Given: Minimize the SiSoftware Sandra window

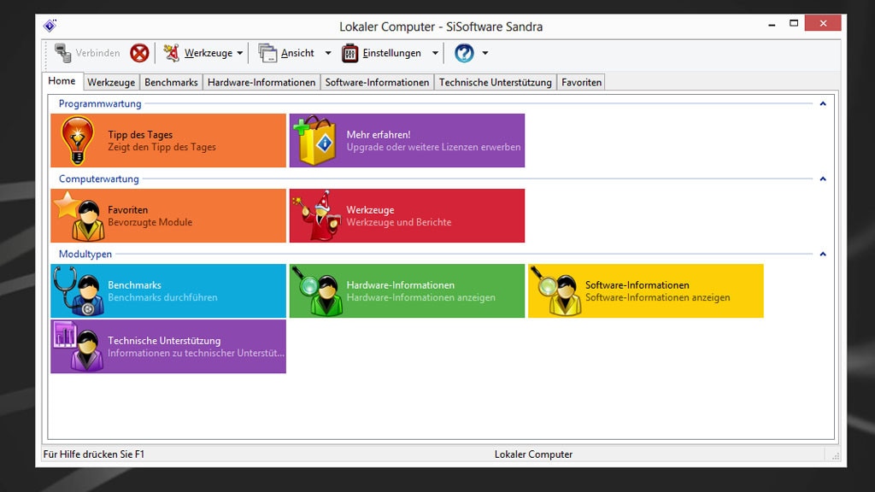Looking at the screenshot, I should 772,24.
